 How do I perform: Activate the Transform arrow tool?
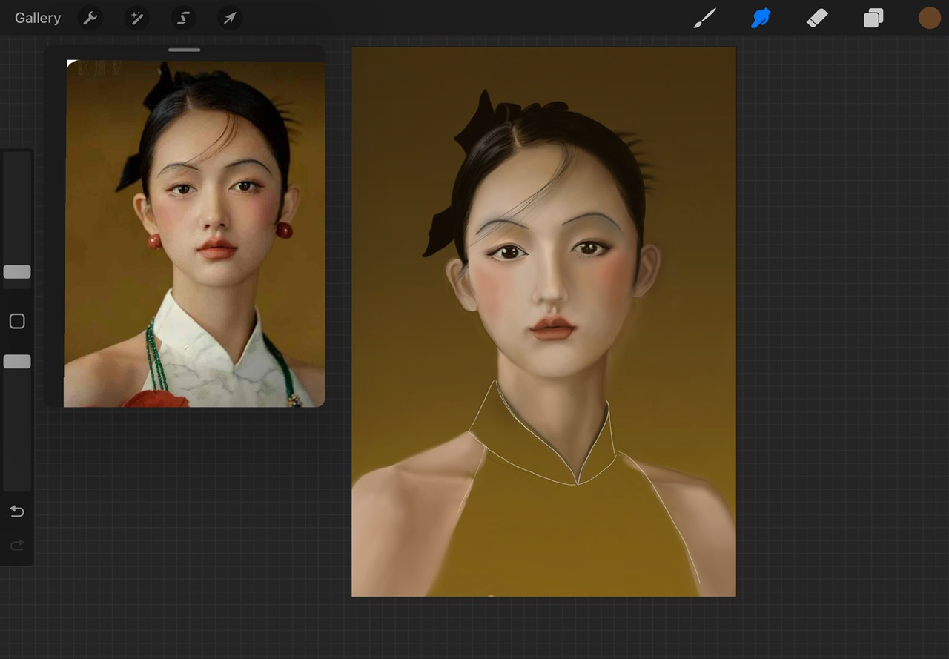[x=230, y=18]
